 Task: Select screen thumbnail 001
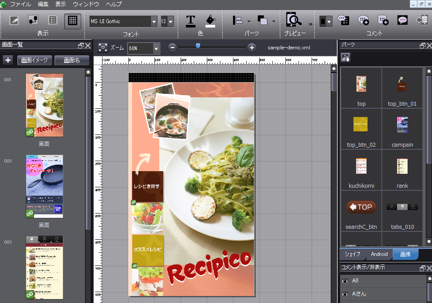45,105
